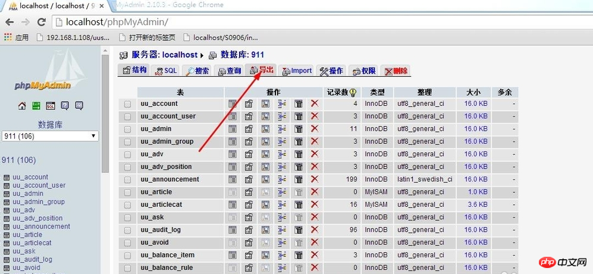Click the green log out icon in sidebar
This screenshot has height=274, width=593.
tap(36, 106)
